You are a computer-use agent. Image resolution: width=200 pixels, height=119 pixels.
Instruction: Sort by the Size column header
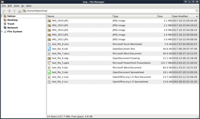tap(164, 16)
